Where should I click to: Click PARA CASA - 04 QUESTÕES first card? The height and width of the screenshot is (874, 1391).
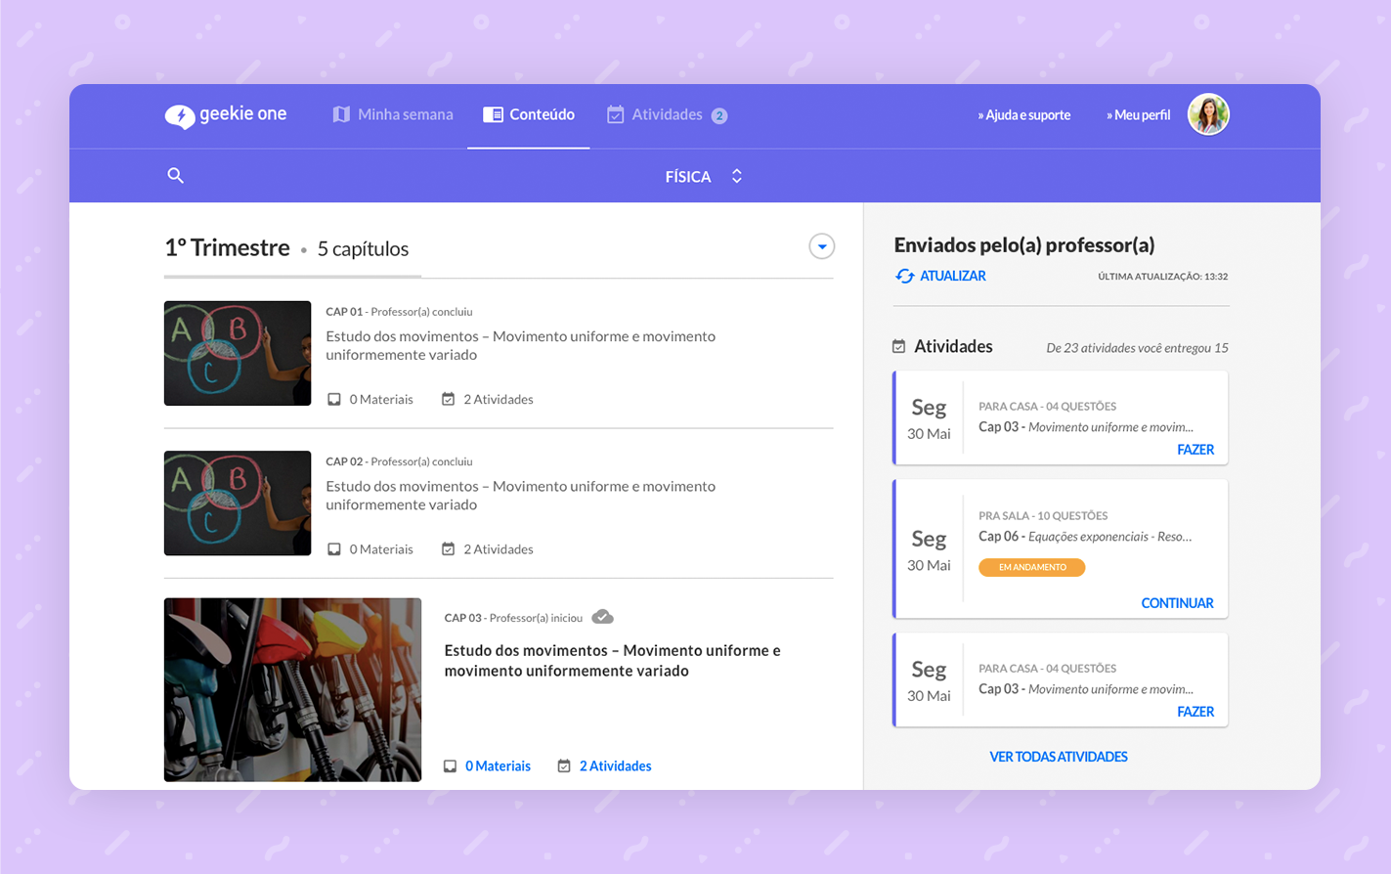[1047, 407]
